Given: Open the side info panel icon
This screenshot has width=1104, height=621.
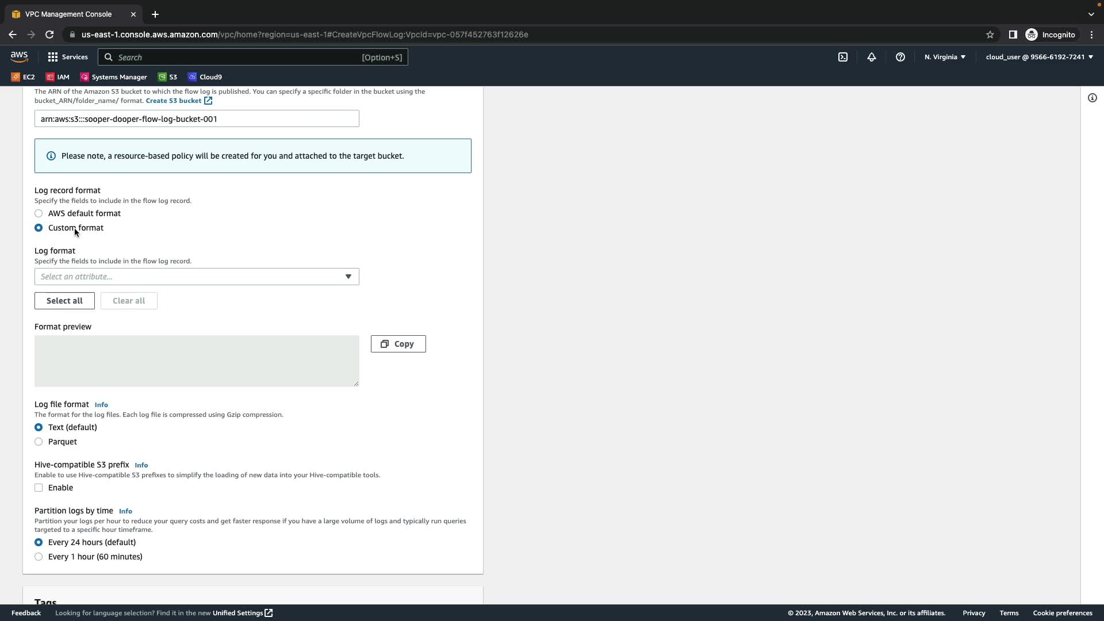Looking at the screenshot, I should (x=1092, y=98).
